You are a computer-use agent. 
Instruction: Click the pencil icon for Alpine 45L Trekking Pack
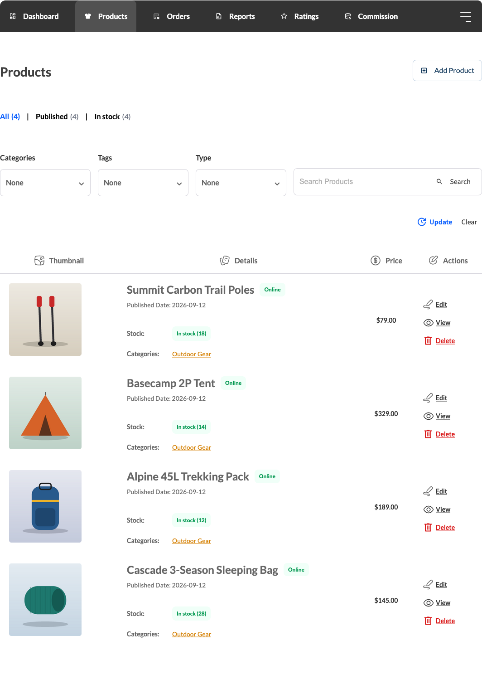click(428, 491)
